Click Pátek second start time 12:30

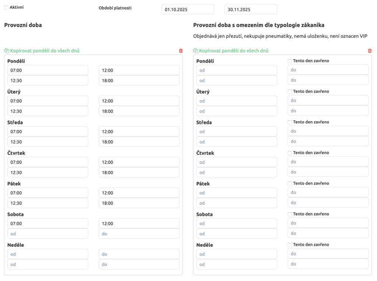(x=48, y=203)
